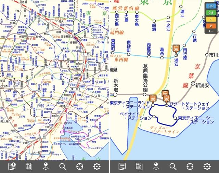Tap the boxed 品川 station label

[42, 136]
